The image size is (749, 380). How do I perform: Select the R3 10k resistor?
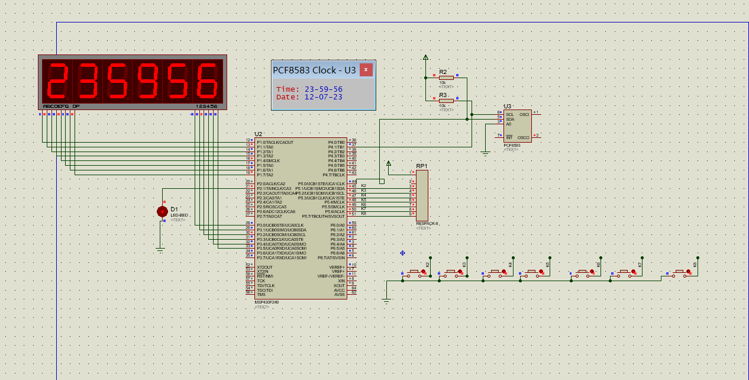click(446, 101)
